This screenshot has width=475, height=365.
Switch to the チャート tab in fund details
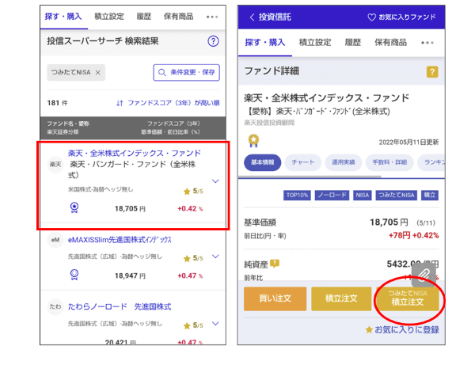coord(302,162)
